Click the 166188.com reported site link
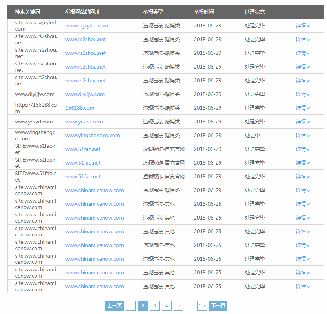This screenshot has height=314, width=327. coord(80,108)
